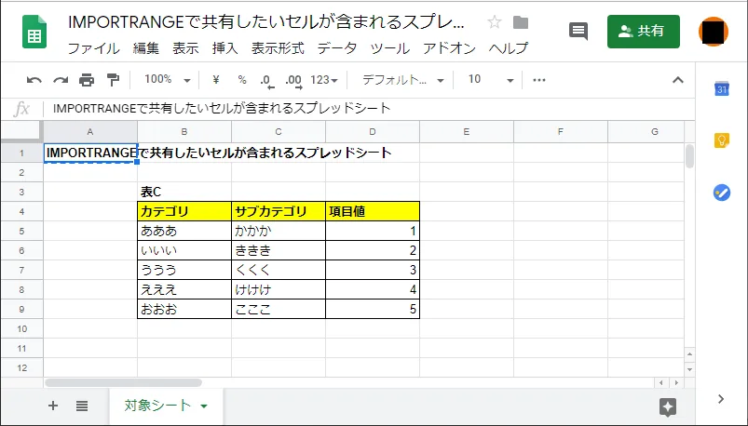Add a new sheet
The height and width of the screenshot is (426, 748).
click(53, 406)
